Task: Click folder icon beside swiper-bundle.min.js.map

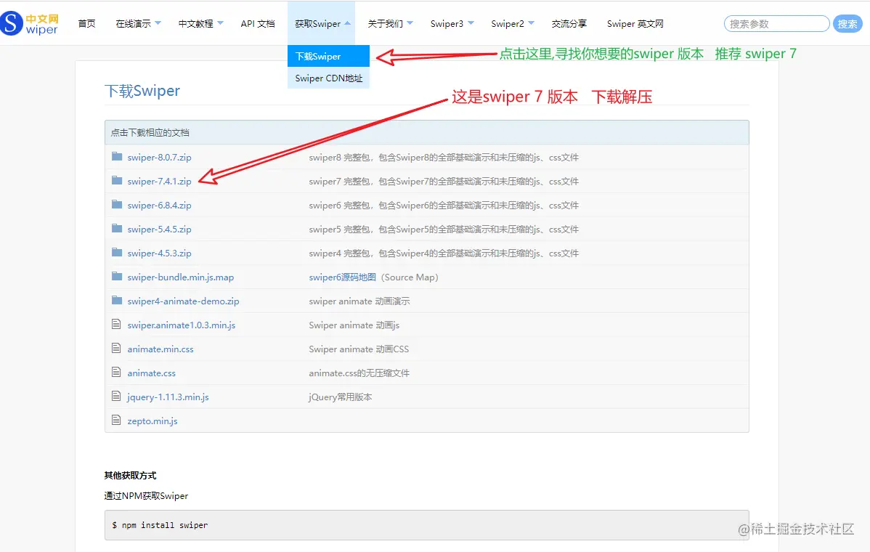Action: coord(116,276)
